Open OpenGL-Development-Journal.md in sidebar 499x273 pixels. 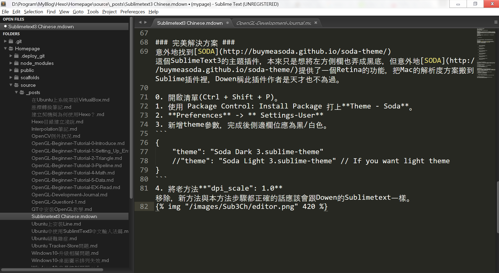click(69, 195)
